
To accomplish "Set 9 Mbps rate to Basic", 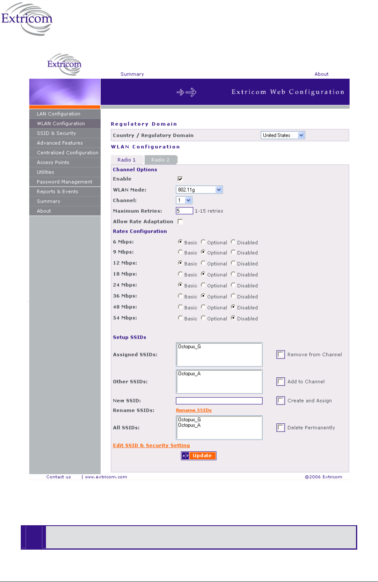I will tap(181, 252).
